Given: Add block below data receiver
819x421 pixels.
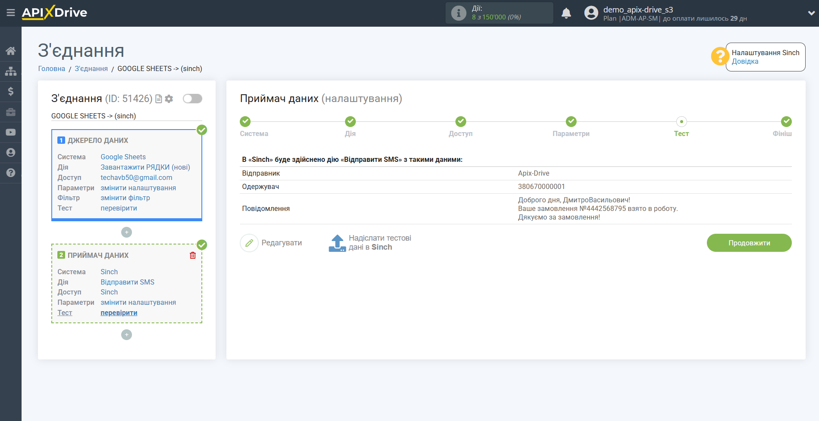Looking at the screenshot, I should point(126,335).
